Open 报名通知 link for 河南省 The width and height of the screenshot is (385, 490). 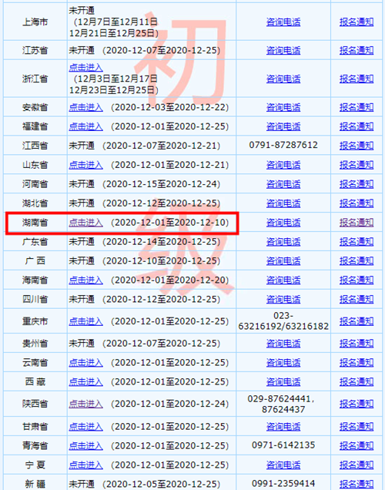pyautogui.click(x=357, y=184)
